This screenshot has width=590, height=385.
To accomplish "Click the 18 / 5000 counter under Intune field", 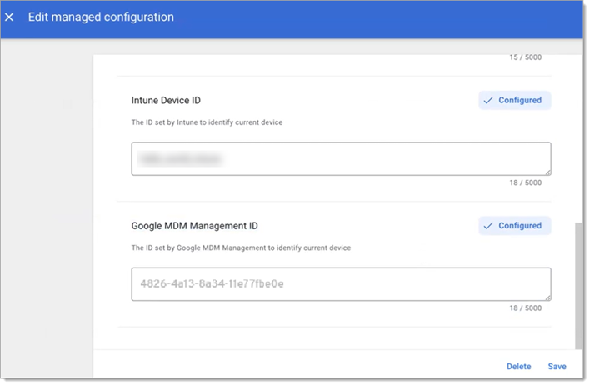I will click(x=525, y=183).
